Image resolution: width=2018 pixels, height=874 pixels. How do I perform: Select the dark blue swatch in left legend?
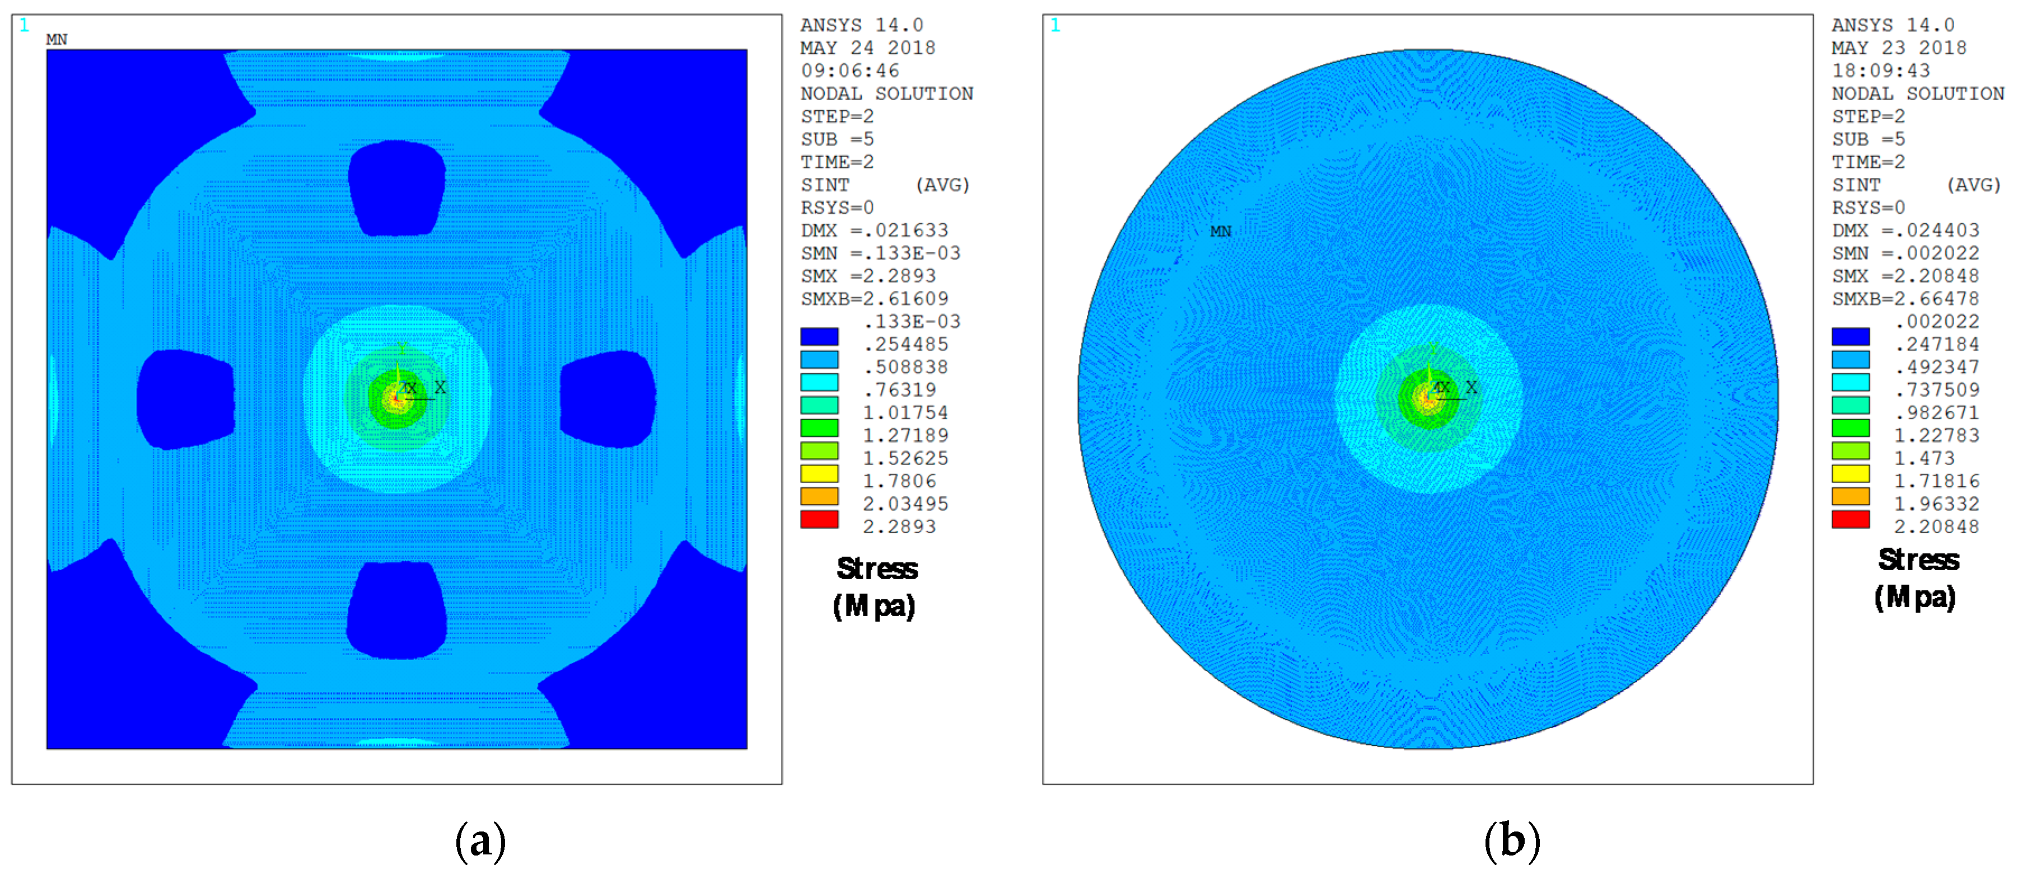coord(819,337)
